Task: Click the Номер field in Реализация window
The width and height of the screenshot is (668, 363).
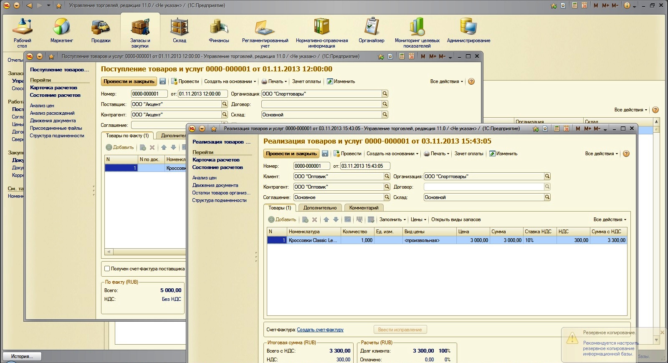Action: click(311, 166)
